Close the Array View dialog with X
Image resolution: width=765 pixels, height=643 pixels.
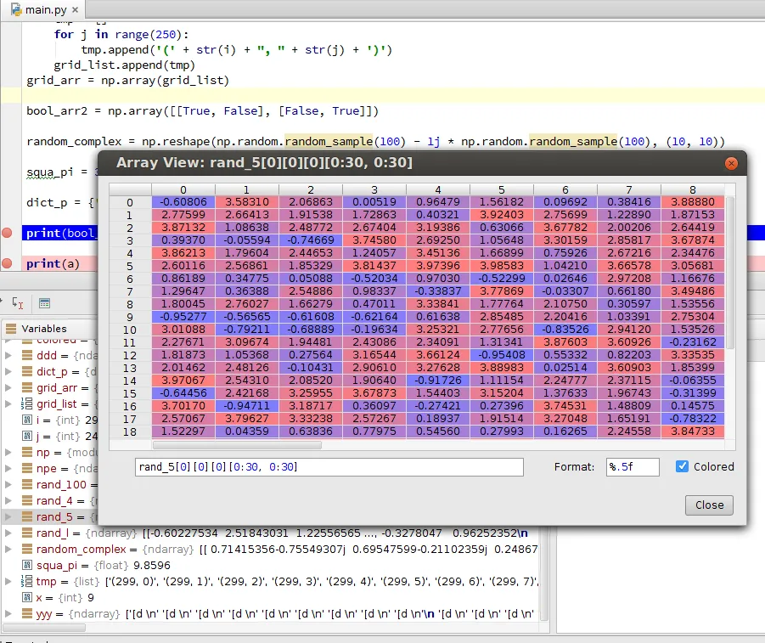pyautogui.click(x=730, y=163)
